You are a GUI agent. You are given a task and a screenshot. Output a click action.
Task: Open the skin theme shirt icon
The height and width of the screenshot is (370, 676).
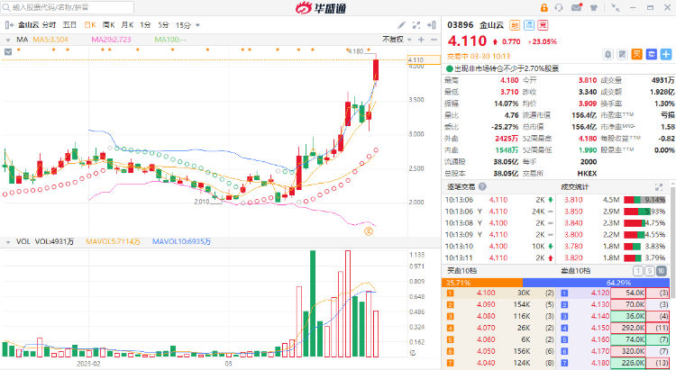point(594,7)
